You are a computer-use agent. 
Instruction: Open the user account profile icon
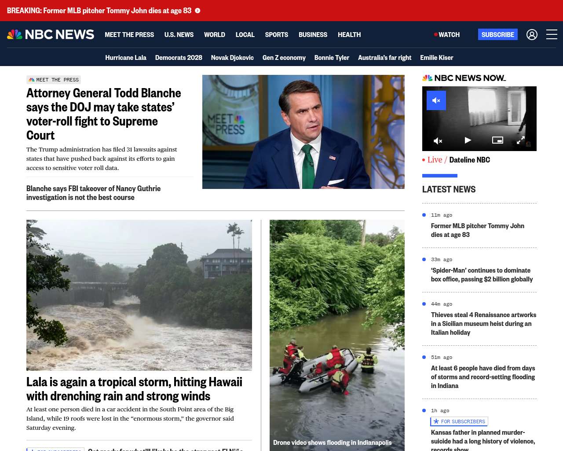532,34
